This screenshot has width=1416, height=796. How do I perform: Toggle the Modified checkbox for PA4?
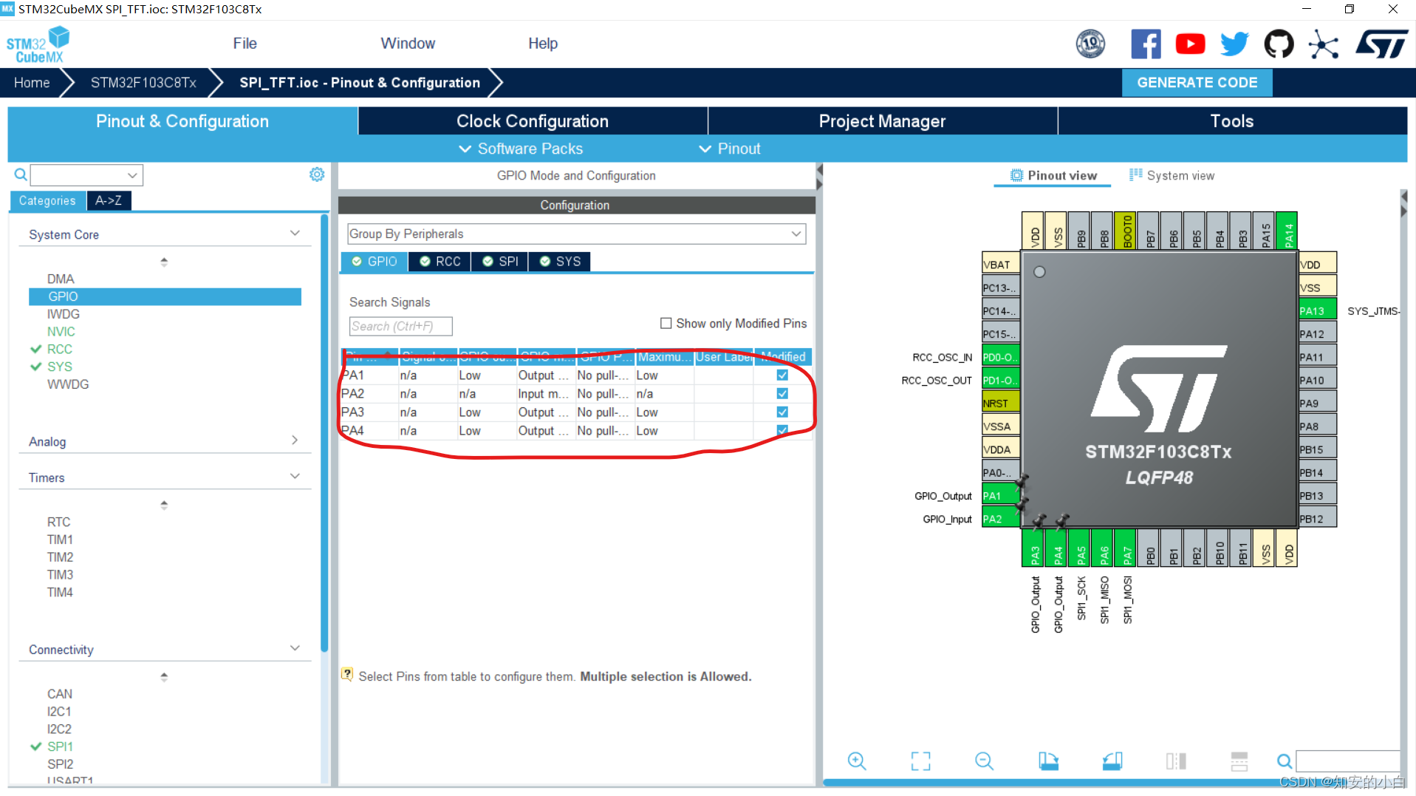[782, 430]
